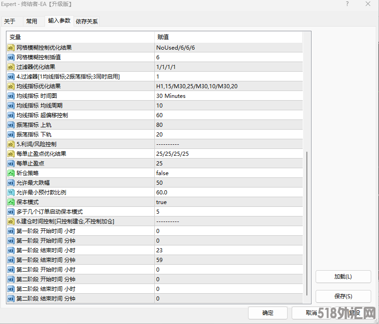Click the icon beside 第一阶段 结束时间 分钟
The width and height of the screenshot is (379, 324).
11,260
